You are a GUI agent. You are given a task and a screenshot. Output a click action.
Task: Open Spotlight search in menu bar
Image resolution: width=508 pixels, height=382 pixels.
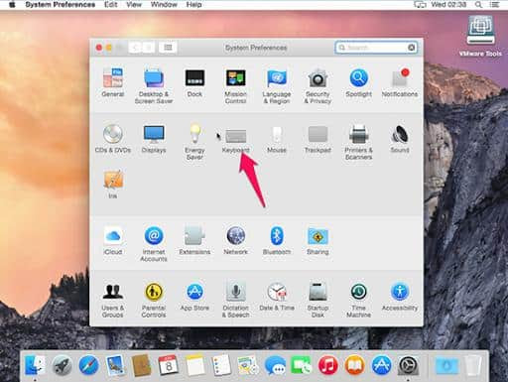coord(478,5)
